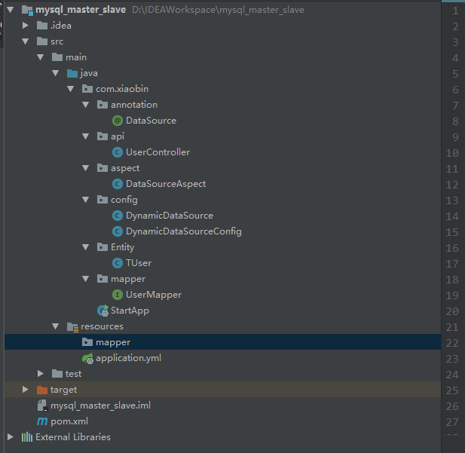Select DataSourceAspect class
The width and height of the screenshot is (465, 453).
166,184
